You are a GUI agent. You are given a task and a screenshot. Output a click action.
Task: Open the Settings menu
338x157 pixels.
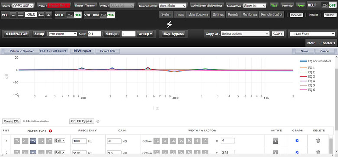(x=218, y=15)
